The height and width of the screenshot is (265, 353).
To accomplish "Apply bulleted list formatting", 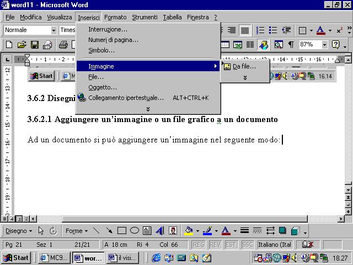I will coord(273,30).
